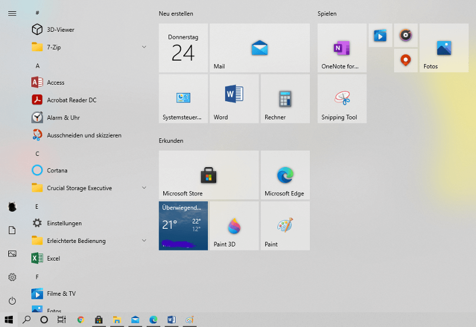Click the Donnerstag 24 calendar tile
This screenshot has width=476, height=327.
click(x=183, y=48)
